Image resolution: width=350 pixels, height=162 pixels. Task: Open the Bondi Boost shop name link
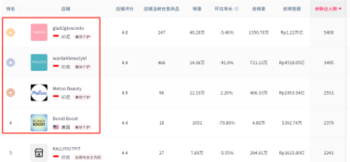point(65,119)
